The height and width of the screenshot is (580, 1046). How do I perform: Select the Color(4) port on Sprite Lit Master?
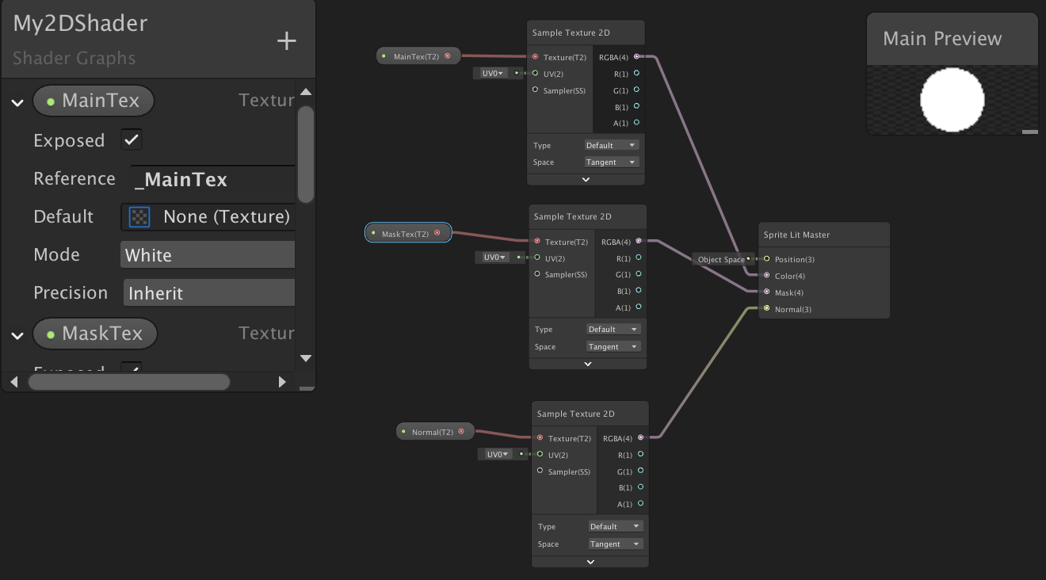click(x=766, y=276)
